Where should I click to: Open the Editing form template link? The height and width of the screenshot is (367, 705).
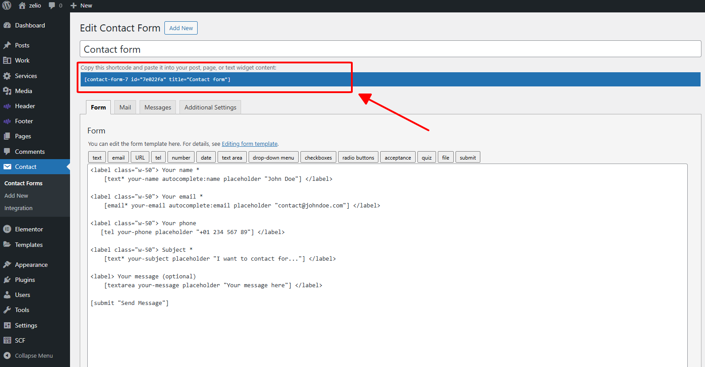pos(250,144)
